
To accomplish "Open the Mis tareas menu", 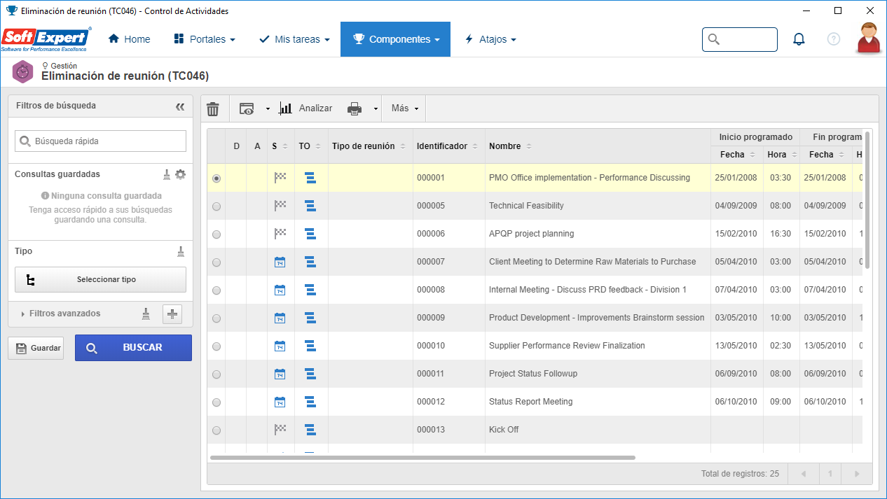I will click(x=294, y=39).
